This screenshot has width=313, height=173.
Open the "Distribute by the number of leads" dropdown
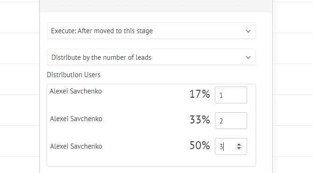point(151,57)
